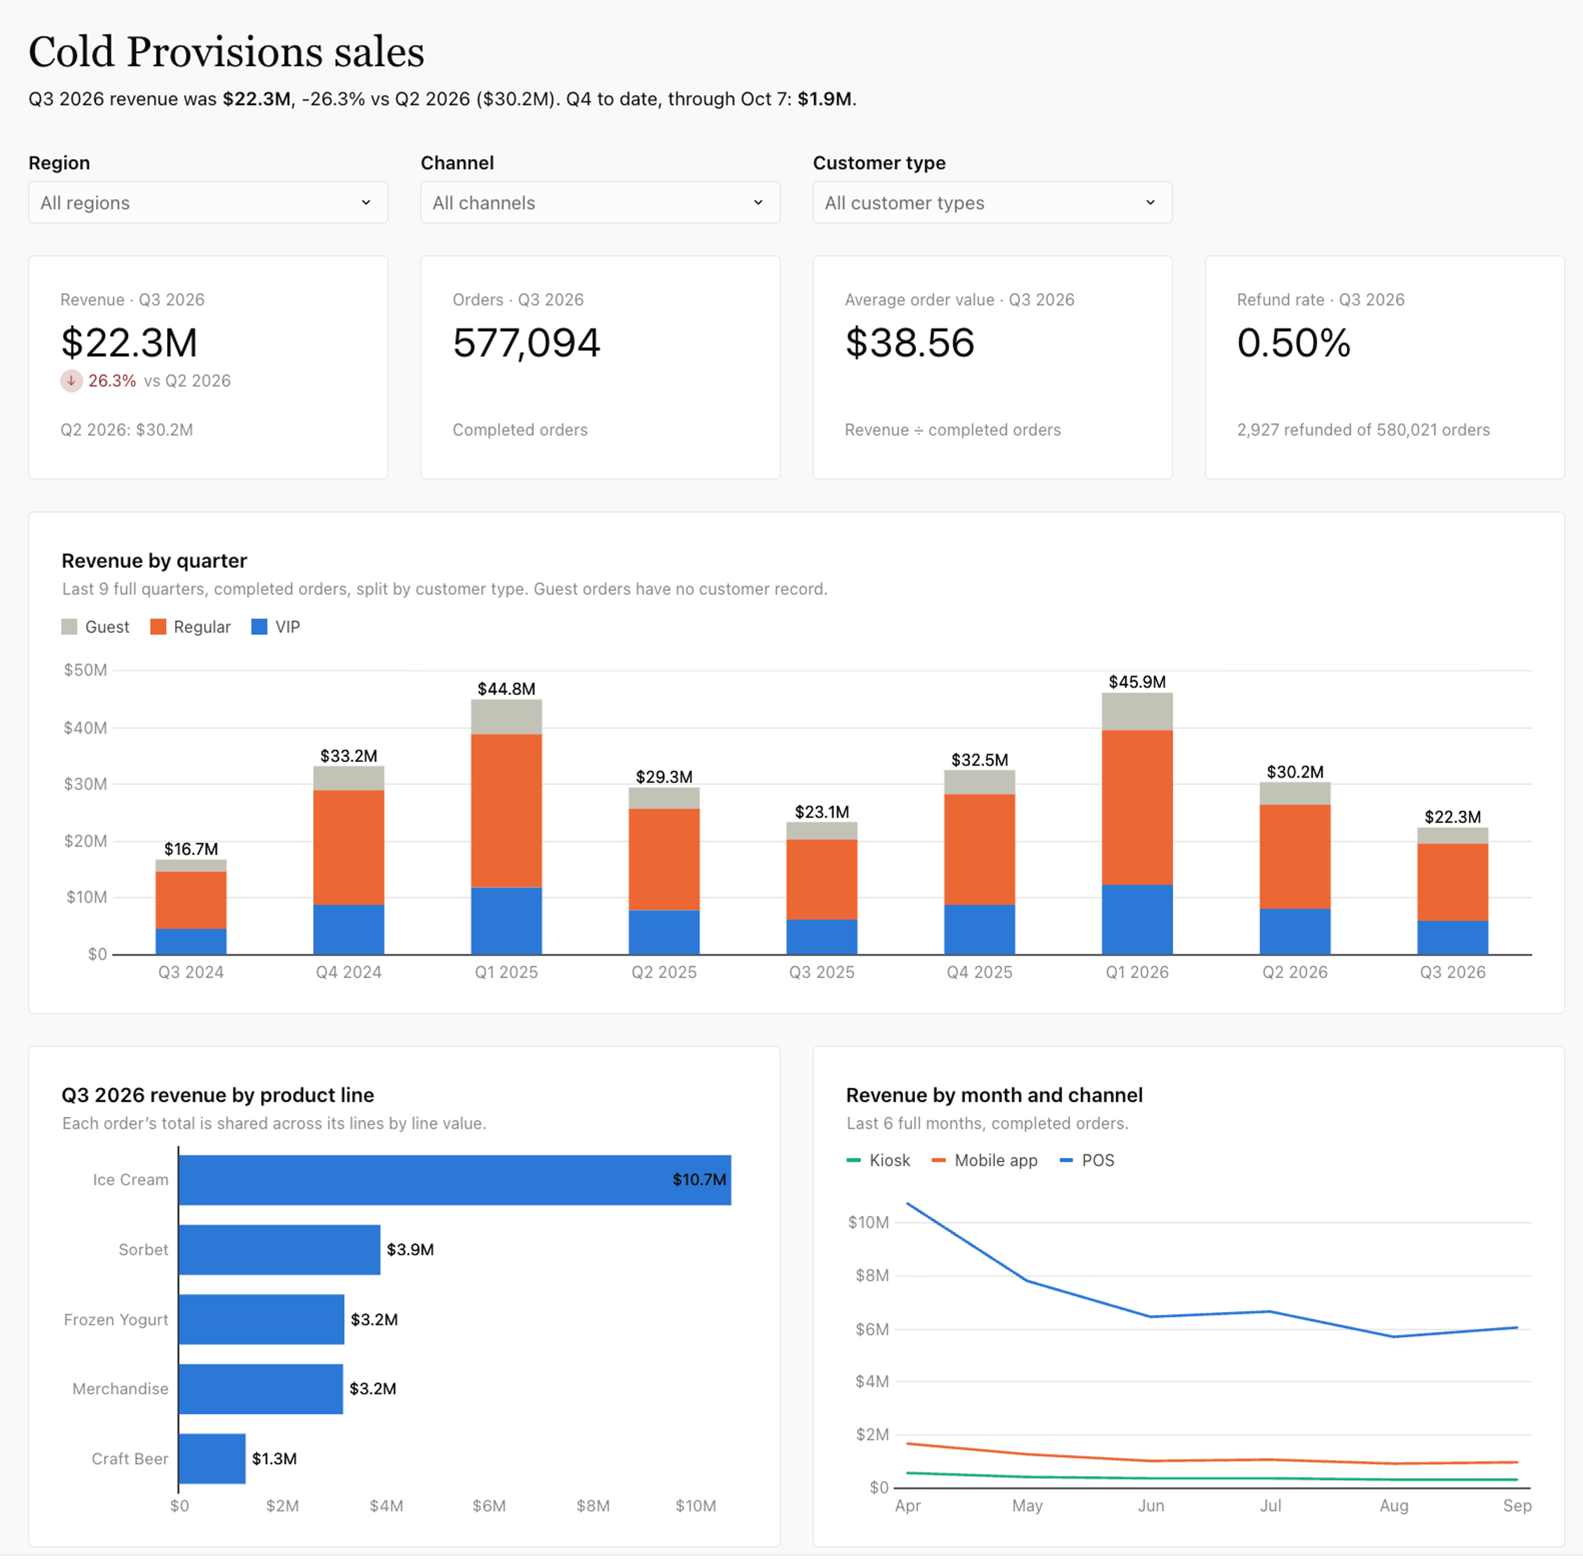Click 'Q3 2026 revenue by product line' heading

[x=218, y=1095]
